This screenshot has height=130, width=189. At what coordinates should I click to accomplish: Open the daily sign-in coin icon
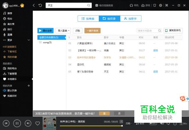click(x=97, y=6)
